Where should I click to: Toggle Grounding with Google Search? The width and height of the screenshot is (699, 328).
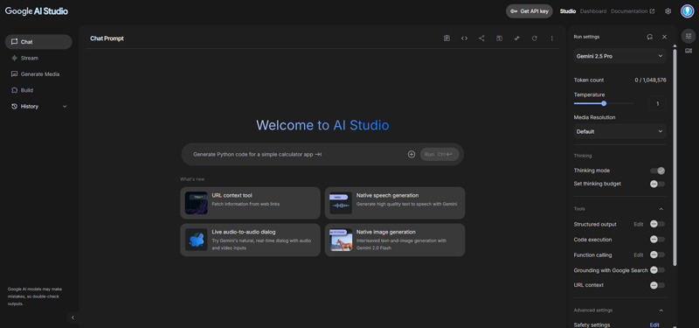pyautogui.click(x=658, y=270)
